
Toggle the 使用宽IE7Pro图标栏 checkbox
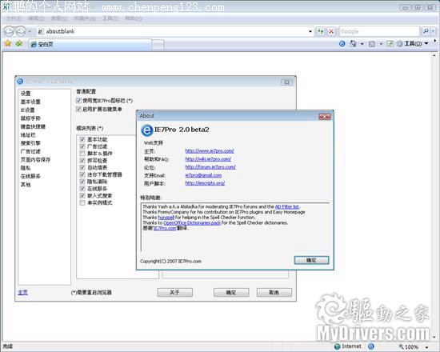click(x=79, y=100)
